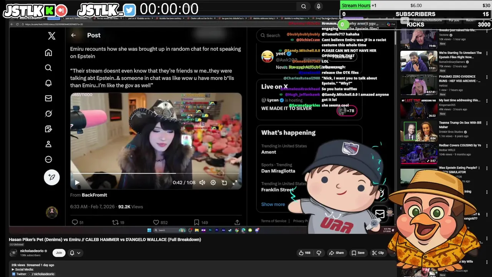
Task: Open nicholasdeorio channel name link
Action: pyautogui.click(x=32, y=251)
